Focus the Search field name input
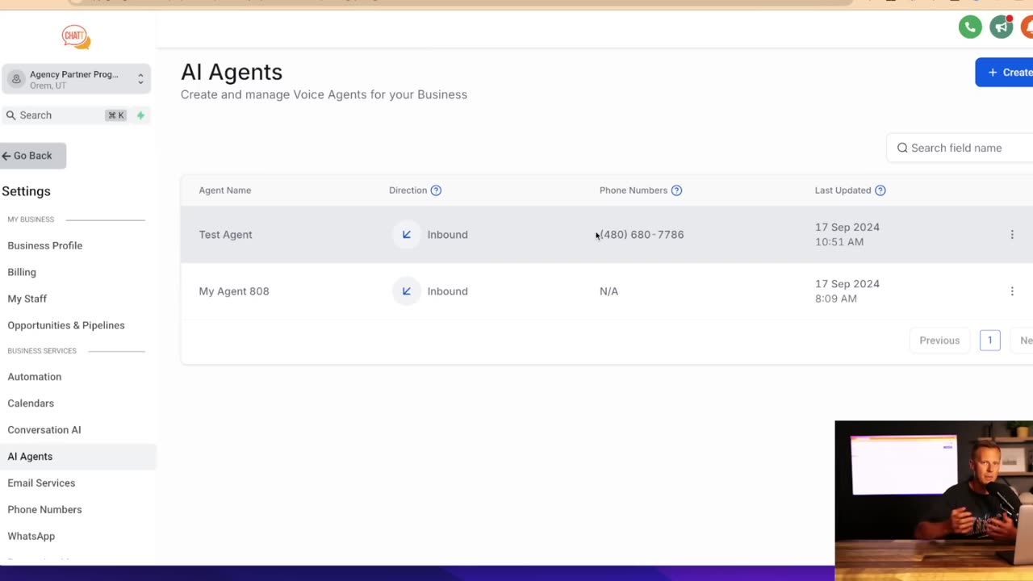This screenshot has width=1033, height=581. tap(960, 148)
